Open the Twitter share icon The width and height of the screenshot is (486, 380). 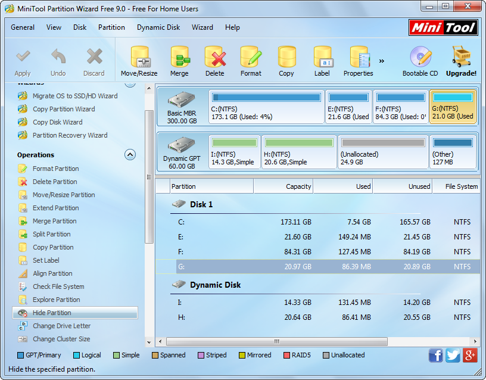[x=453, y=355]
